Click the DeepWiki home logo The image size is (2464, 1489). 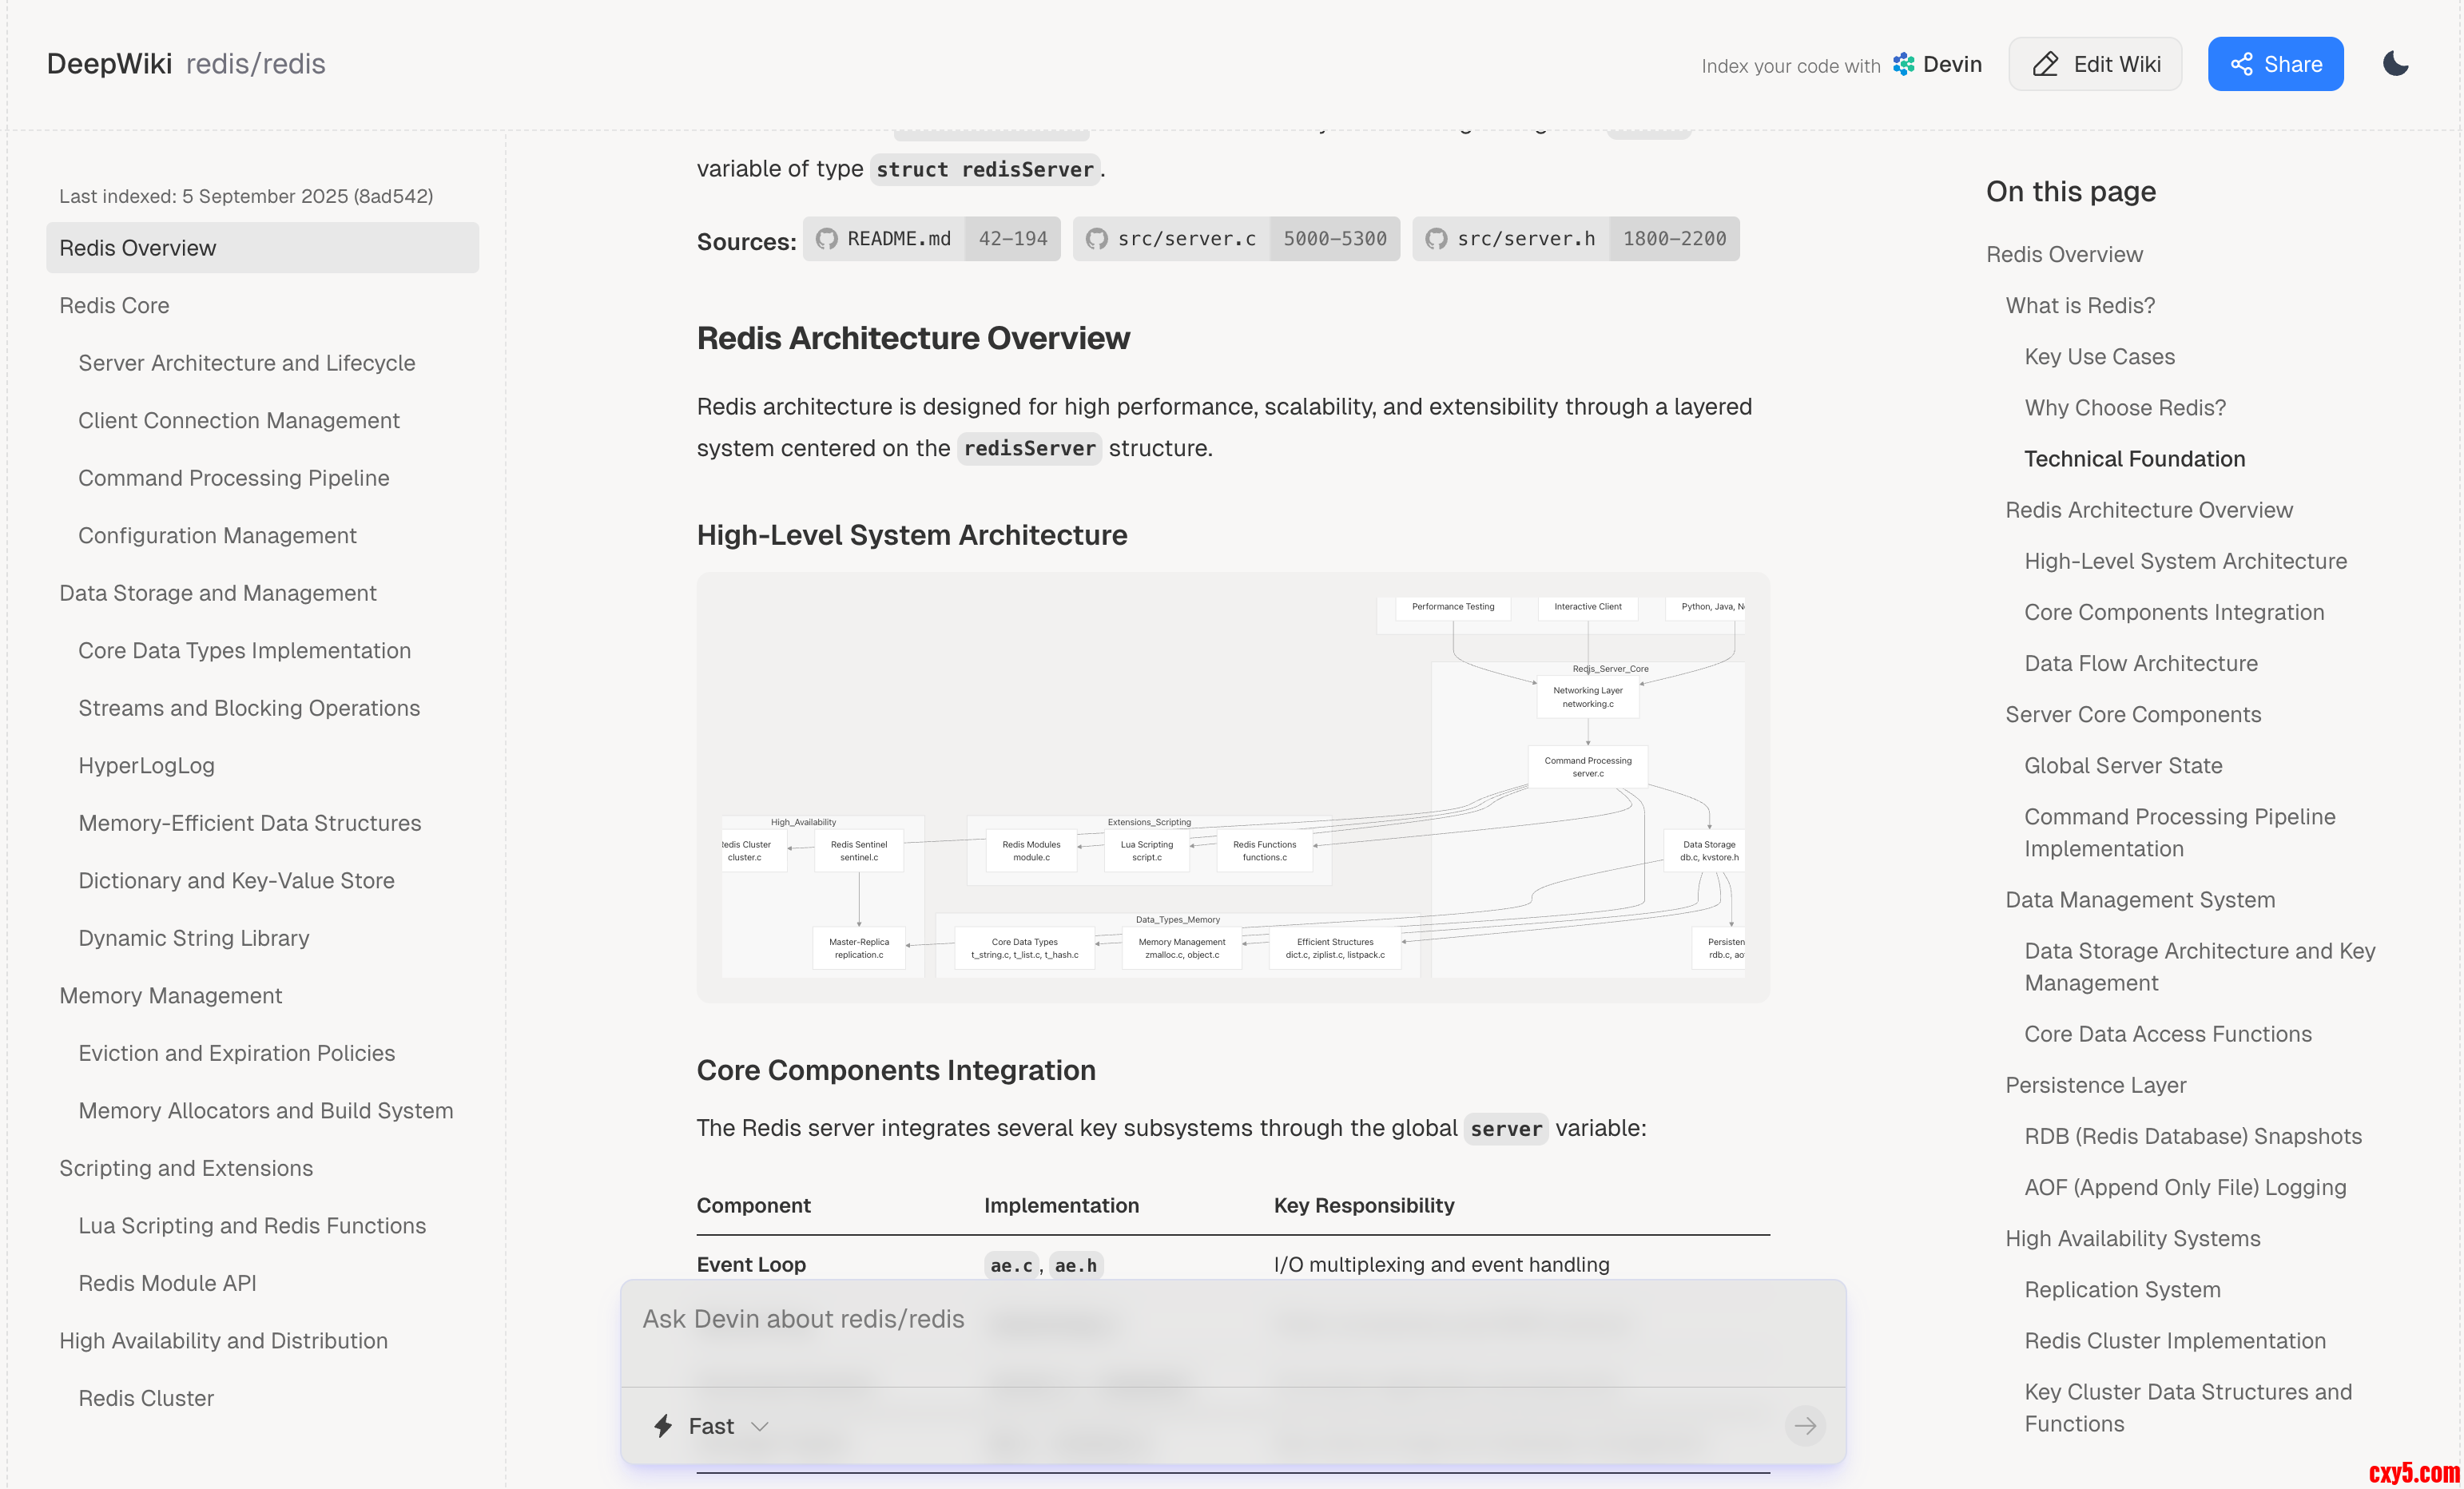(109, 64)
